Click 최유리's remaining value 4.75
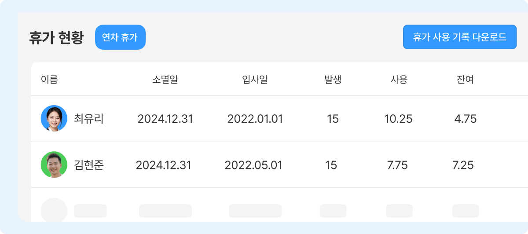Screen dimensions: 528x234 (466, 119)
